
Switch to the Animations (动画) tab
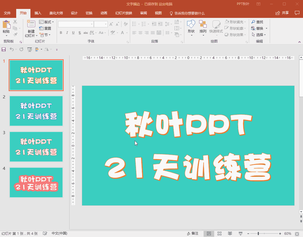(104, 13)
